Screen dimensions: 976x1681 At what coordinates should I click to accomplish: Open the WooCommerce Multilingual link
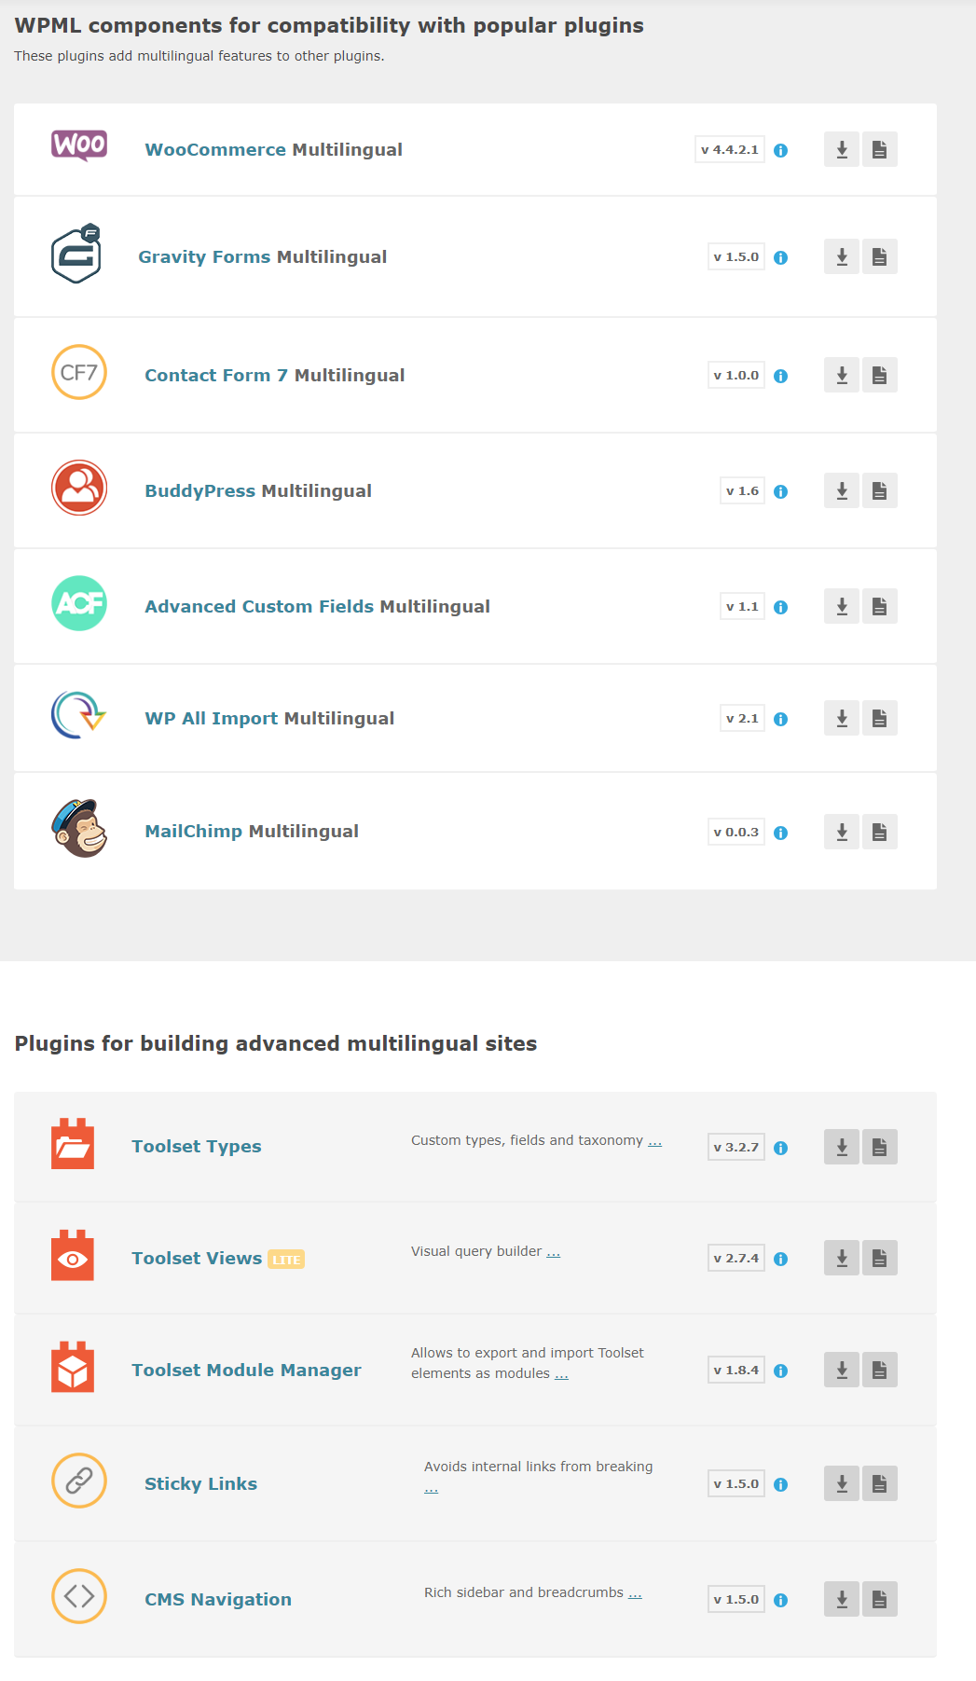click(x=273, y=149)
